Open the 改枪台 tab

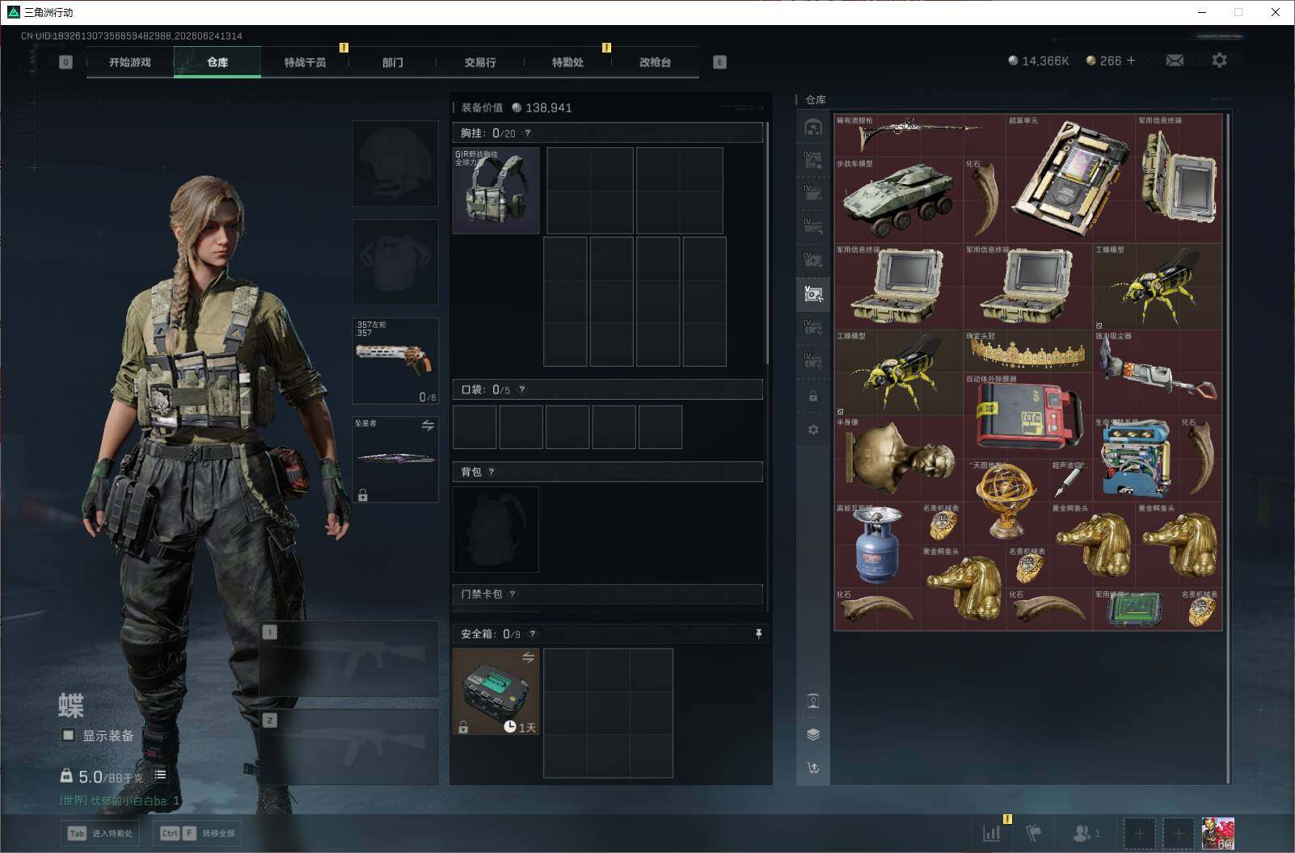(x=655, y=62)
